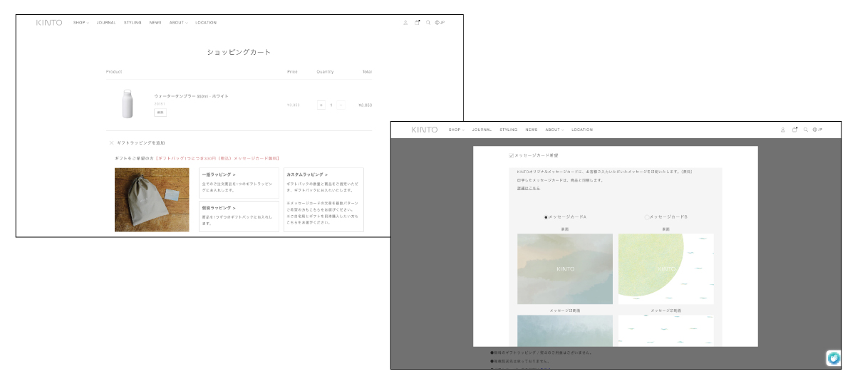The height and width of the screenshot is (381, 855).
Task: Click the search icon in the cart window
Action: pyautogui.click(x=428, y=23)
